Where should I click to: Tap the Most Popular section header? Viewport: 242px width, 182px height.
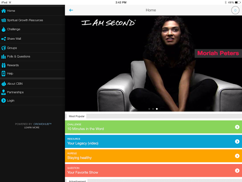pos(77,116)
